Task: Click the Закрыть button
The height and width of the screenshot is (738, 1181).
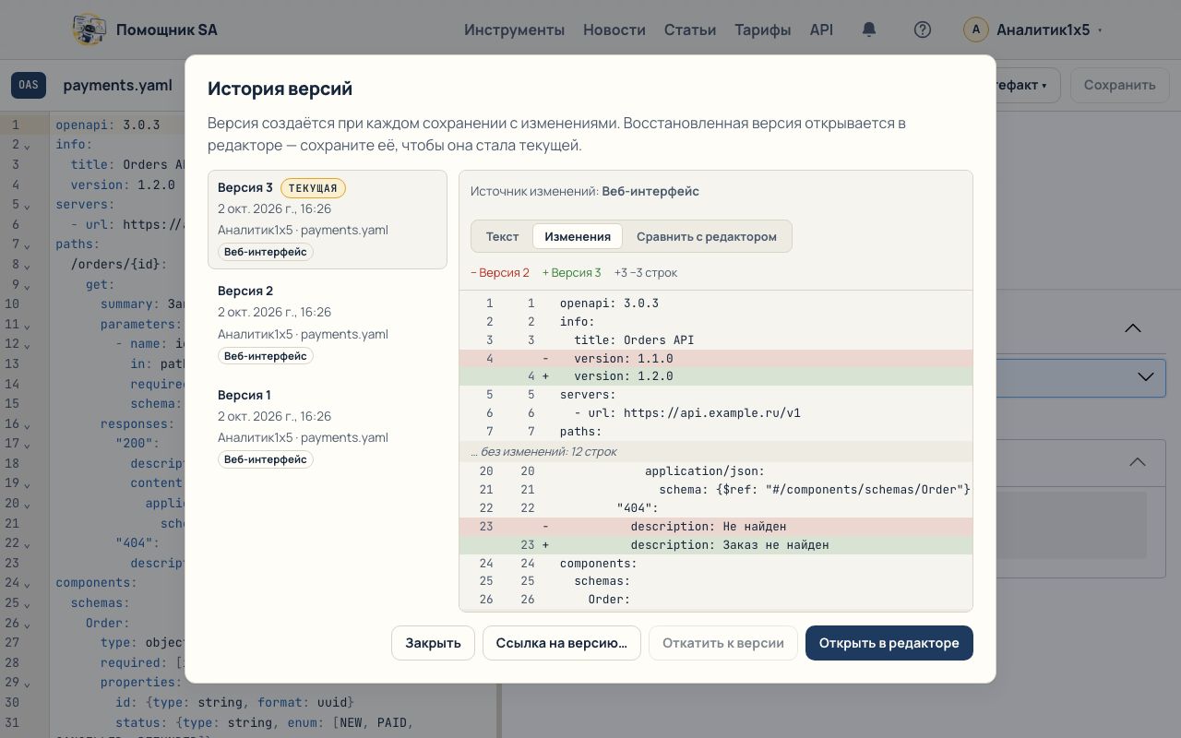Action: (x=433, y=643)
